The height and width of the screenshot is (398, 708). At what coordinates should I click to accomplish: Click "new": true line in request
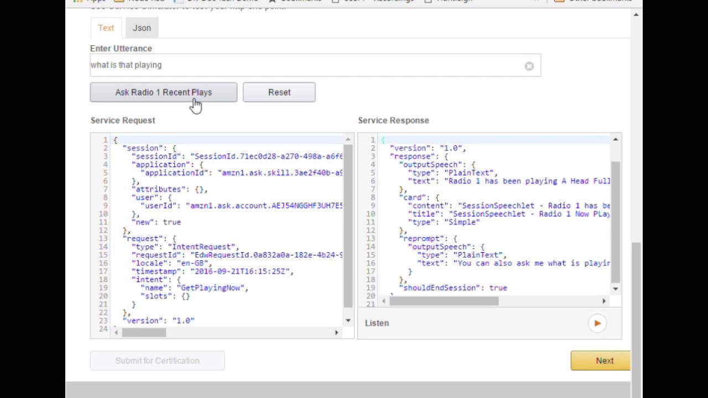(x=156, y=222)
